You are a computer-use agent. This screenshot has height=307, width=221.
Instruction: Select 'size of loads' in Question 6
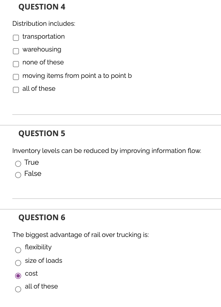18,263
